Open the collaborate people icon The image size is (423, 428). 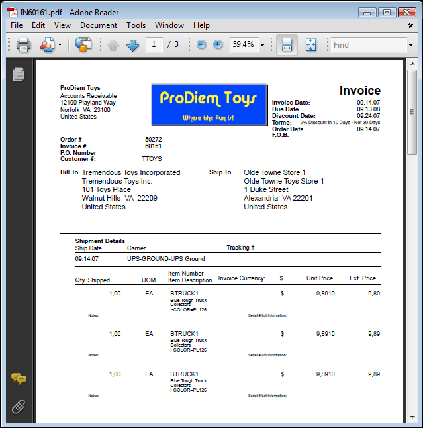48,45
